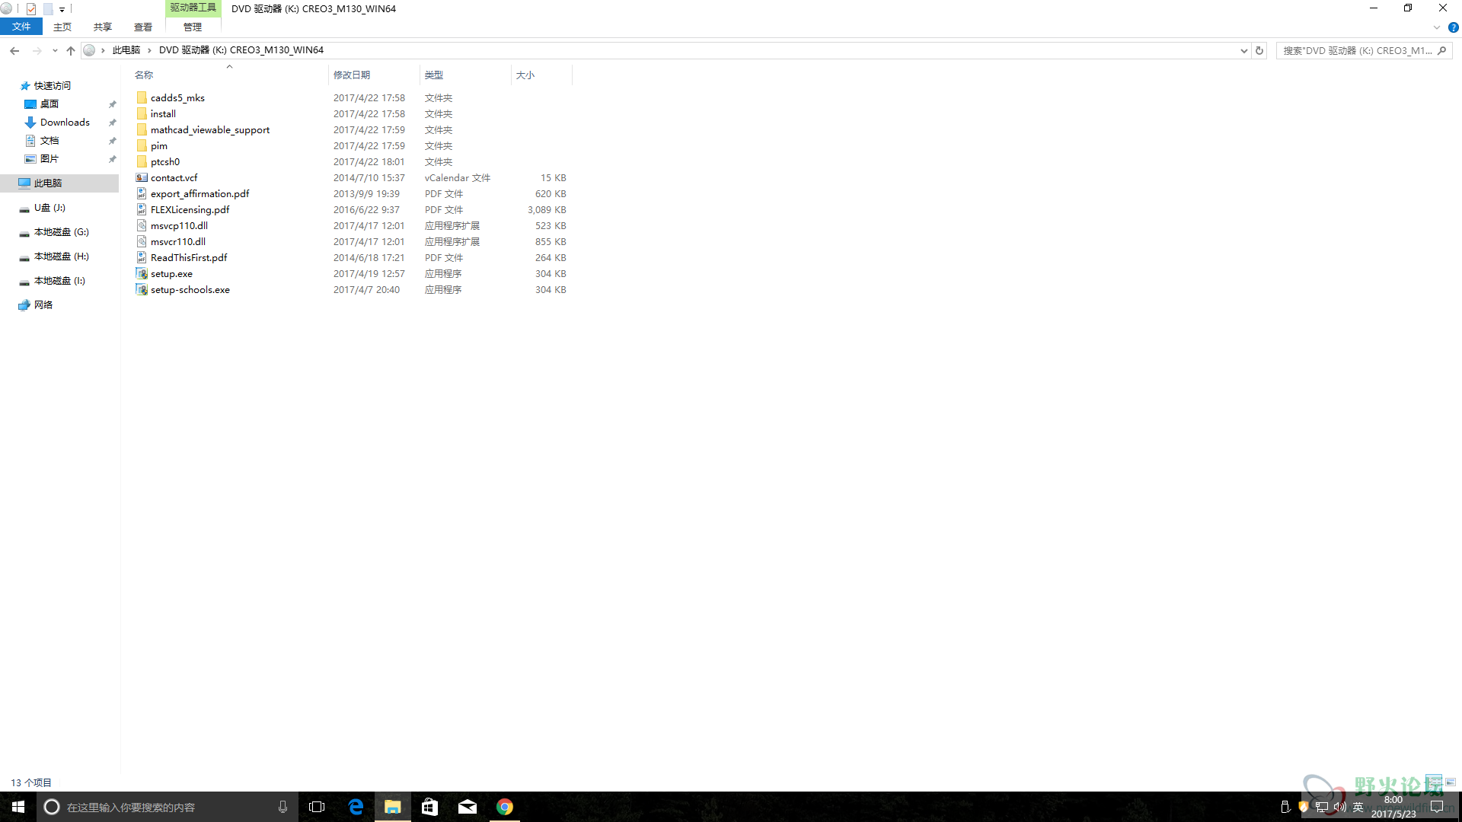
Task: Click 此电脑 in address breadcrumb
Action: [126, 50]
